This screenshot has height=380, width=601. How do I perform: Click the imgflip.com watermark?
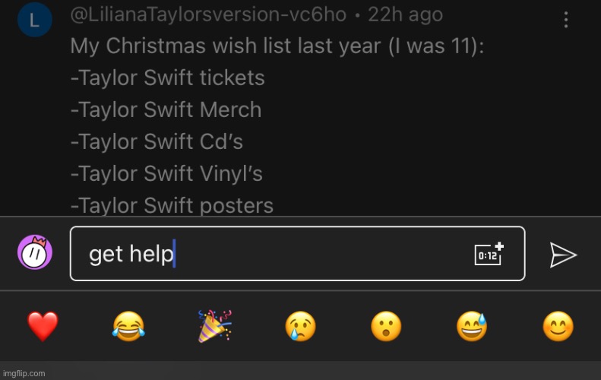24,373
